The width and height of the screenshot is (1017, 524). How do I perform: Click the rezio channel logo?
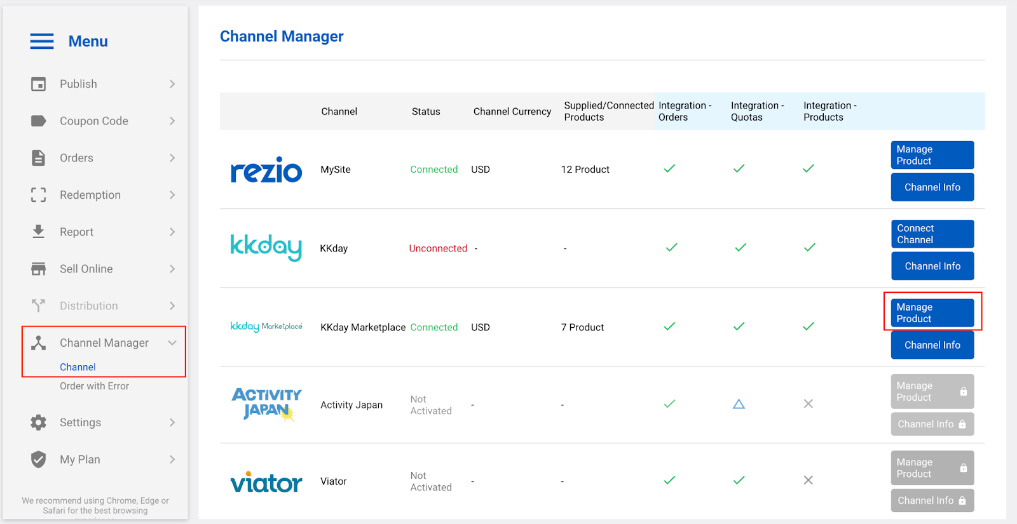pos(266,170)
